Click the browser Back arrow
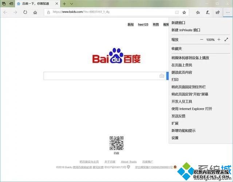This screenshot has width=233, height=182. tap(5, 12)
